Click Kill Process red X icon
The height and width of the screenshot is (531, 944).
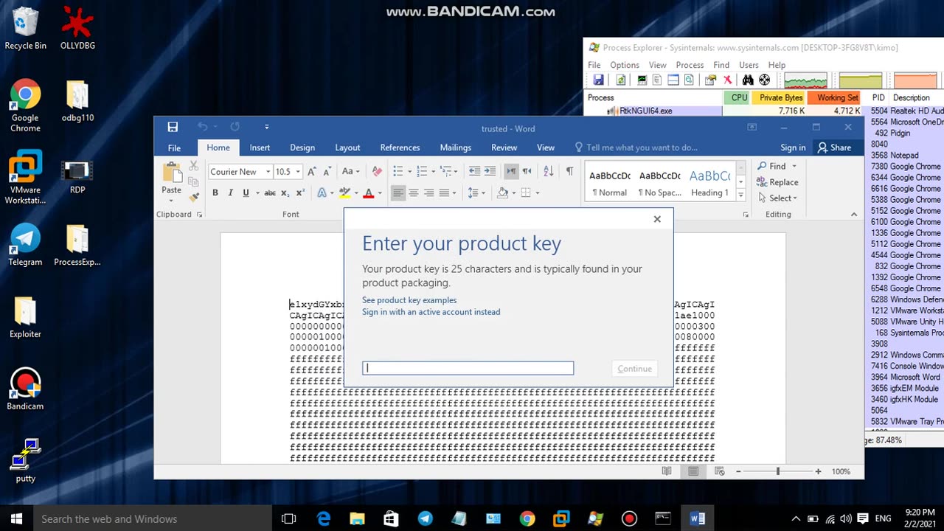[727, 80]
